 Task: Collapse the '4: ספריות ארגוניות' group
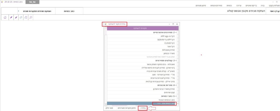[x=176, y=85]
